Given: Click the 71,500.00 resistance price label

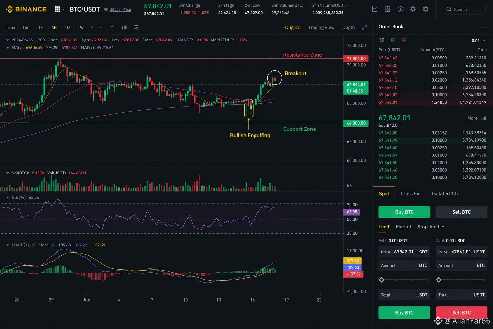Looking at the screenshot, I should [356, 58].
